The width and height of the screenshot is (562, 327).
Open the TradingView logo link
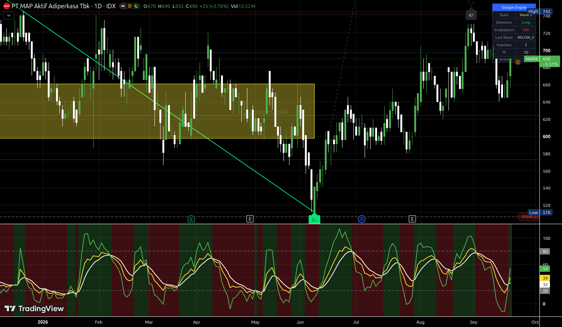pyautogui.click(x=34, y=309)
